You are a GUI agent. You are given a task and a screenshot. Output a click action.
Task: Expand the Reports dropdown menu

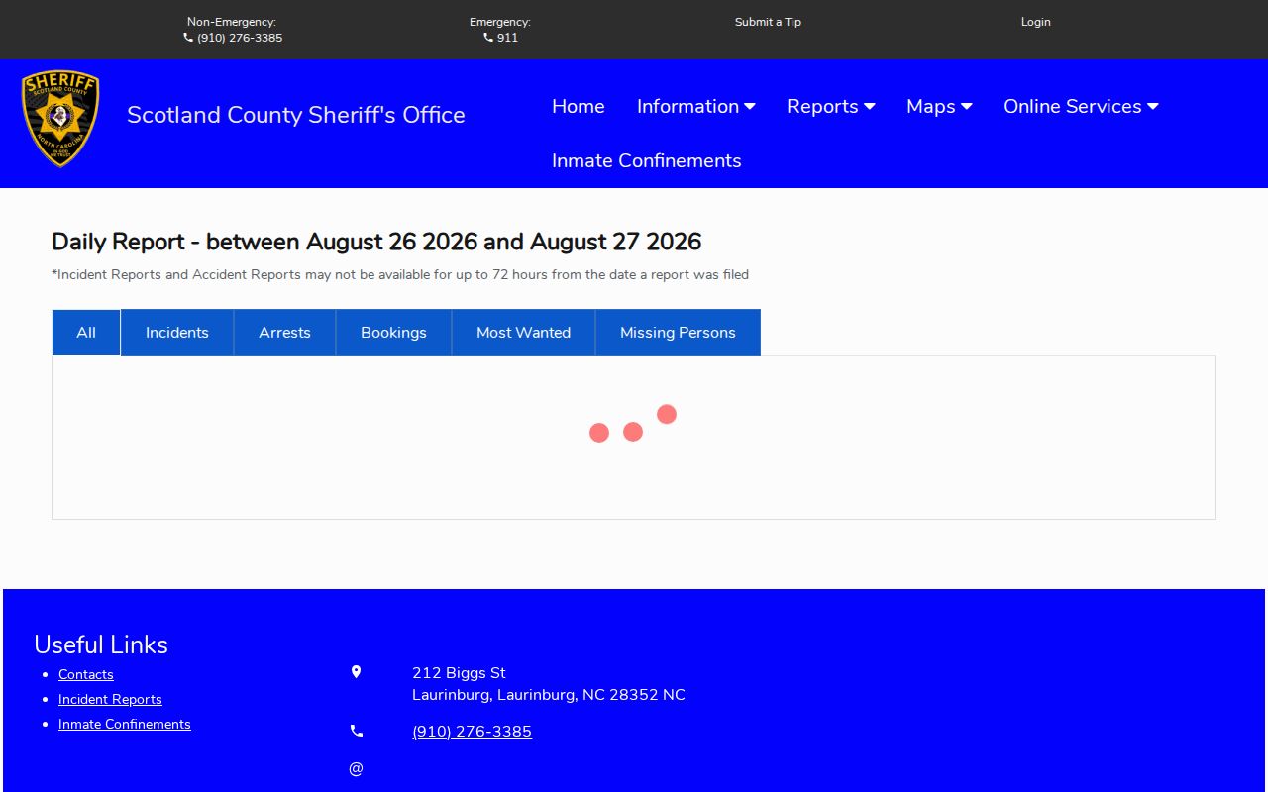click(x=831, y=106)
